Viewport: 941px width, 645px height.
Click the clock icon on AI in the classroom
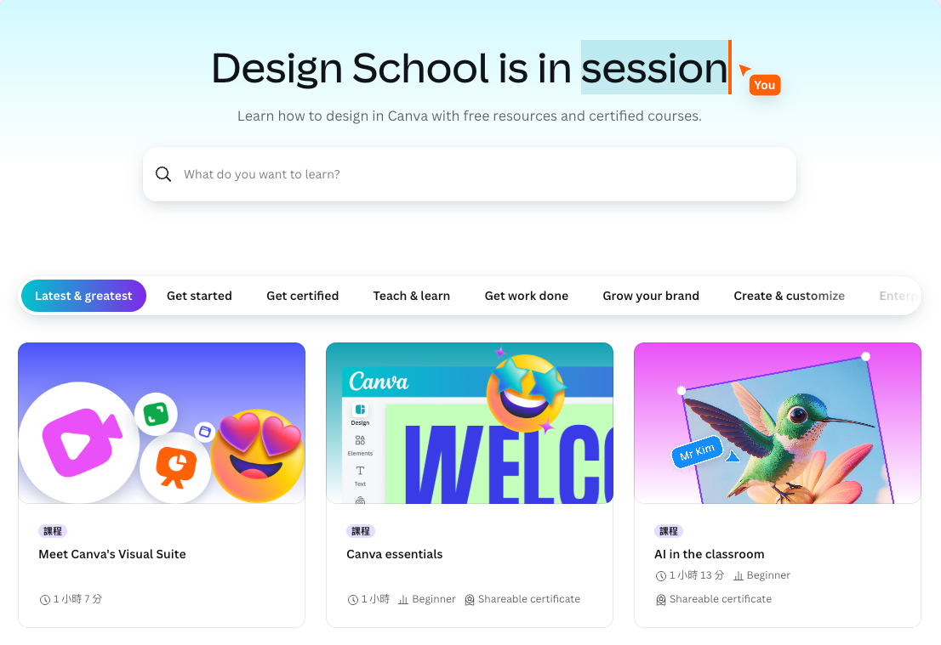(x=661, y=575)
